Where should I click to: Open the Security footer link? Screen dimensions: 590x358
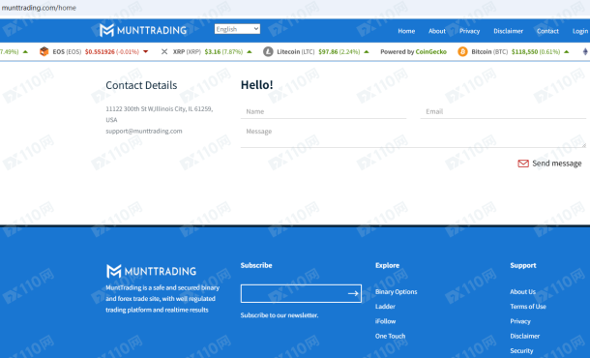point(521,350)
